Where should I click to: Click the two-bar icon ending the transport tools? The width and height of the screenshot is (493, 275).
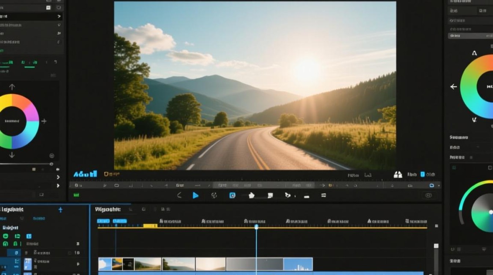[324, 195]
